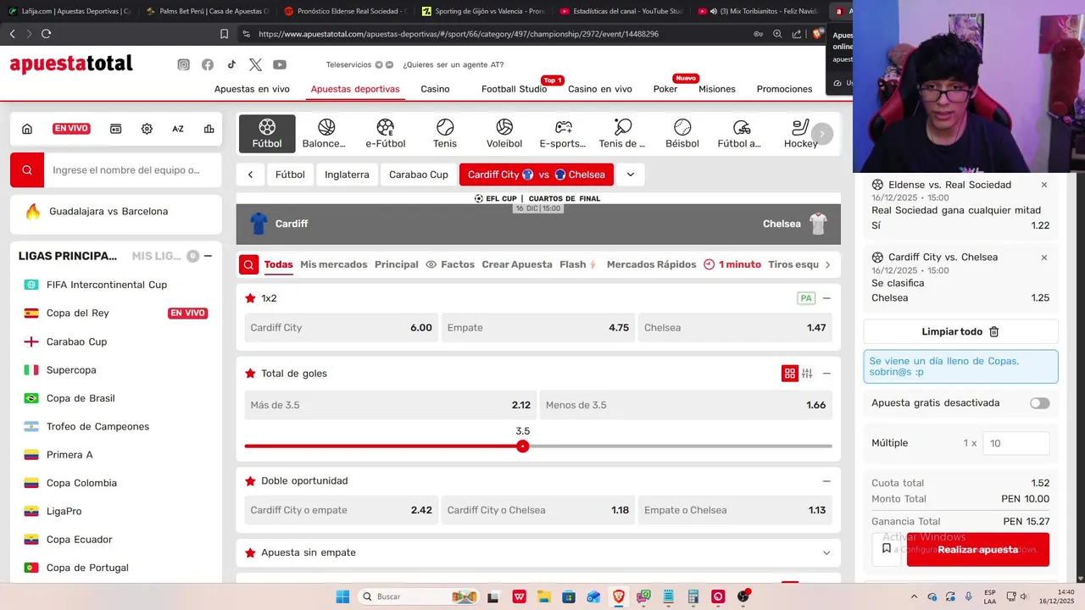Click the home icon in sidebar toolbar
Screen dimensions: 1085x610
coord(27,129)
